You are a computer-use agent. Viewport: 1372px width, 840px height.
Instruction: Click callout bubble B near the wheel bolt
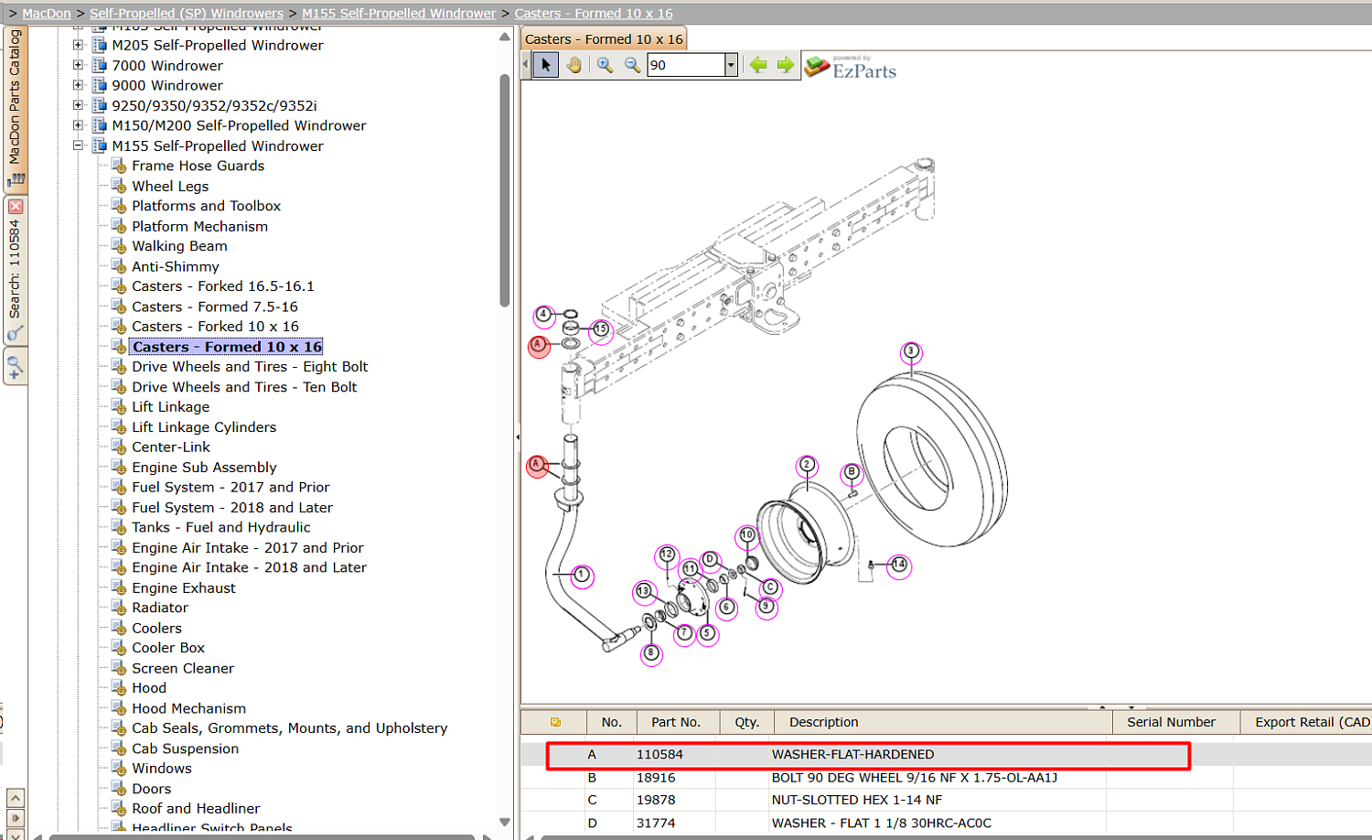[852, 472]
